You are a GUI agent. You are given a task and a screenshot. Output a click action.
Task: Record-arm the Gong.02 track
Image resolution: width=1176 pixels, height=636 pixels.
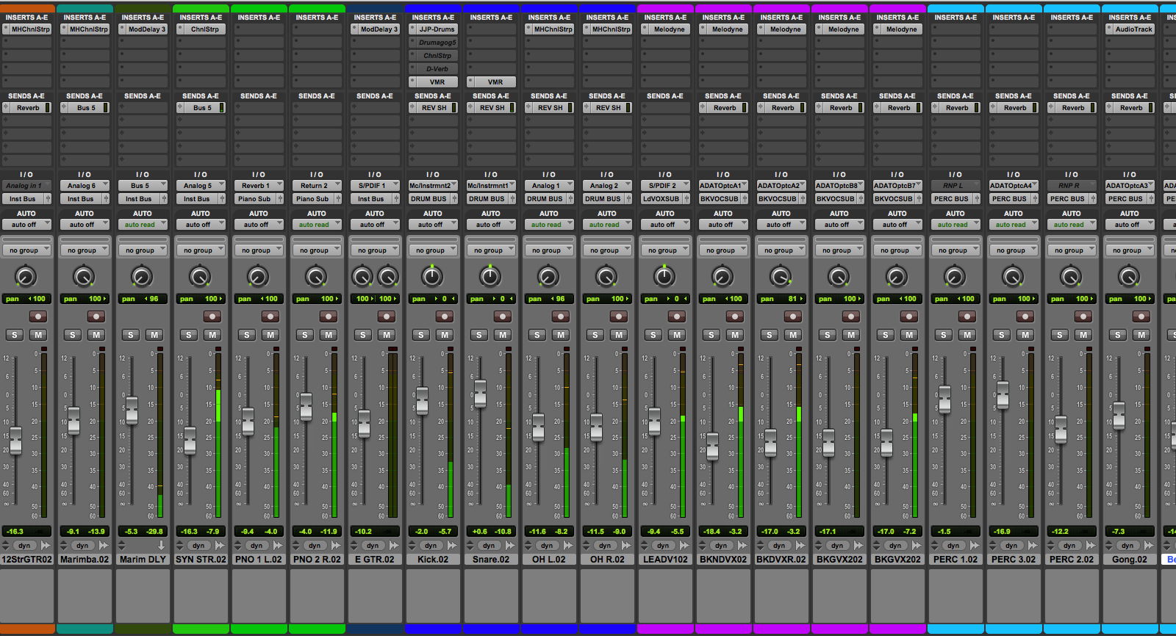pyautogui.click(x=1141, y=317)
